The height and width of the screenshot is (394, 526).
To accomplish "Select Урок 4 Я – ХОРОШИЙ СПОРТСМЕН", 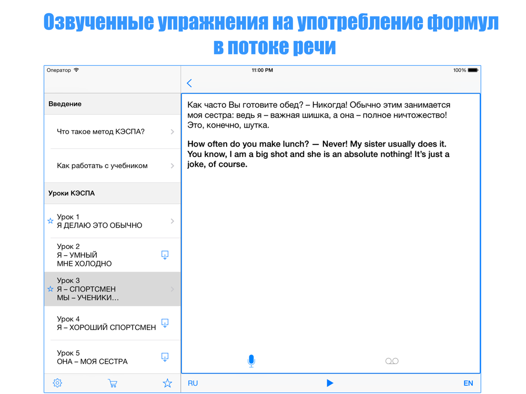I will (113, 323).
